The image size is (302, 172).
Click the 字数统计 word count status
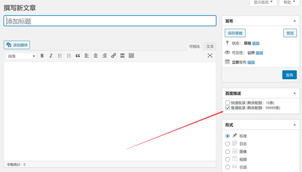pos(16,164)
